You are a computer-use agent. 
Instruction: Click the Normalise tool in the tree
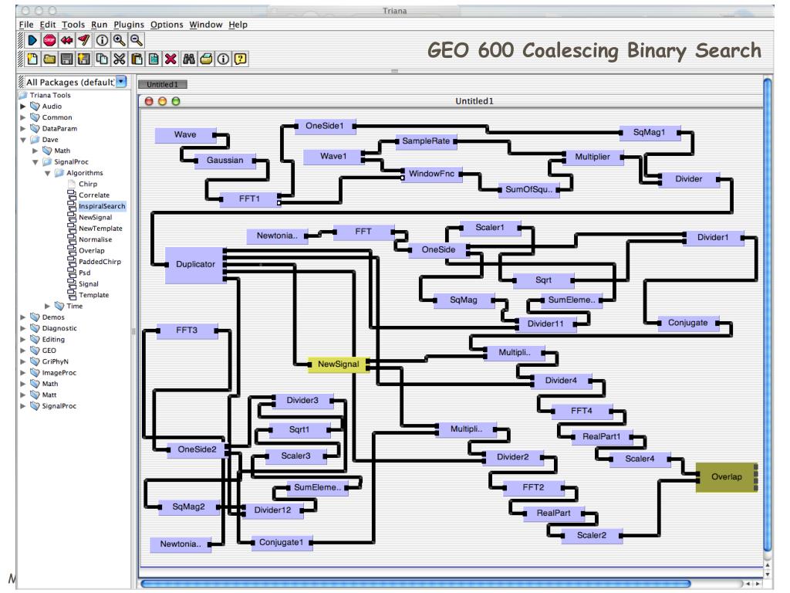[95, 239]
